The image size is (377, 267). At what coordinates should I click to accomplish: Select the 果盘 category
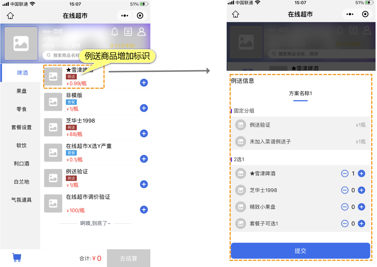(x=22, y=91)
